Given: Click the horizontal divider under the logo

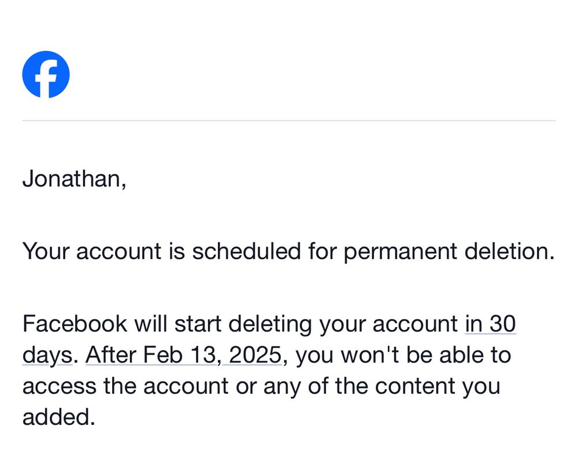Looking at the screenshot, I should click(288, 121).
